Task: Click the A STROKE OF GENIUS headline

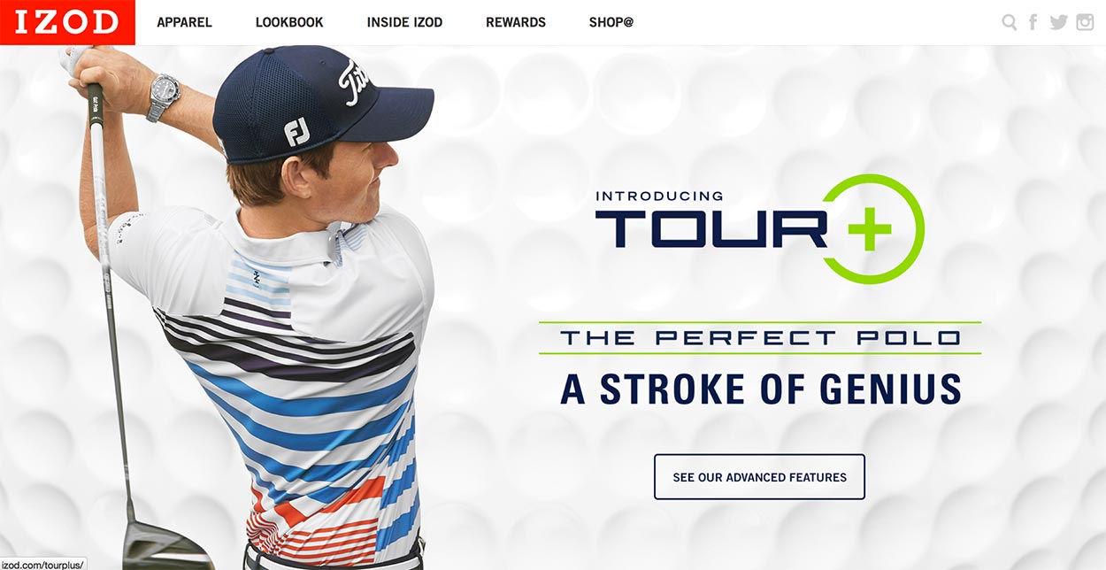Action: click(761, 389)
